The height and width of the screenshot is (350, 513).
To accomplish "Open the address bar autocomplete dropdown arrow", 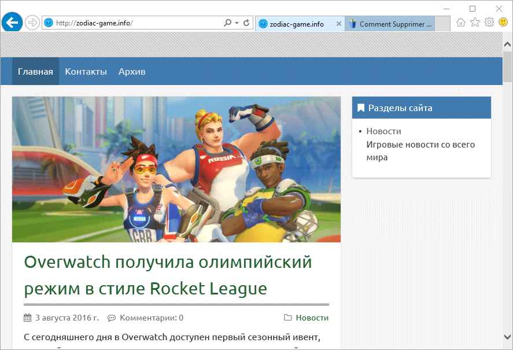I will 237,23.
